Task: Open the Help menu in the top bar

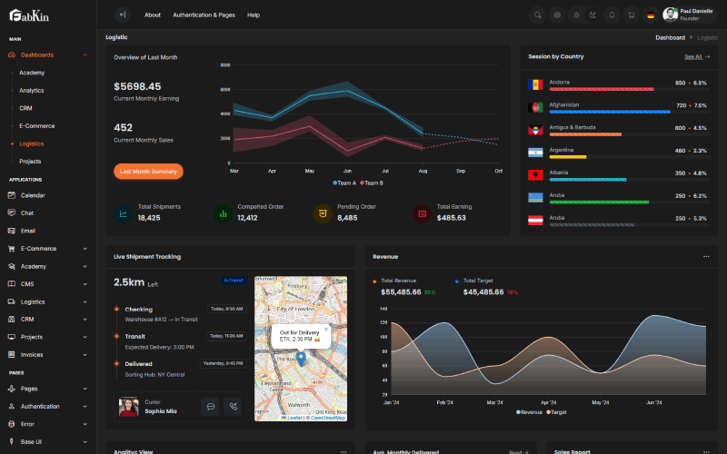Action: point(253,15)
